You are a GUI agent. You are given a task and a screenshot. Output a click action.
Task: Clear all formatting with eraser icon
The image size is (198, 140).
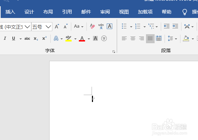[92, 26]
